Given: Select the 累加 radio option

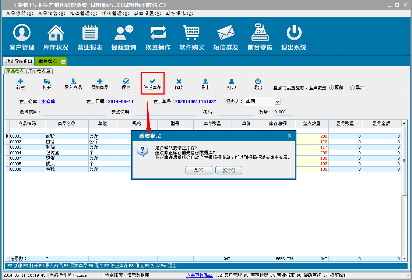Looking at the screenshot, I should [352, 88].
